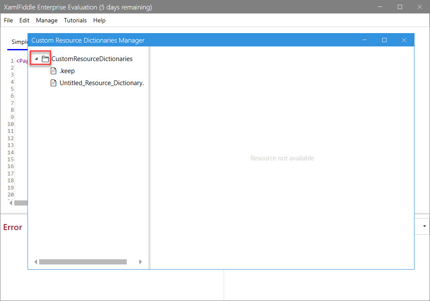Viewport: 430px width, 301px height.
Task: Select the .keep file name
Action: click(x=67, y=71)
